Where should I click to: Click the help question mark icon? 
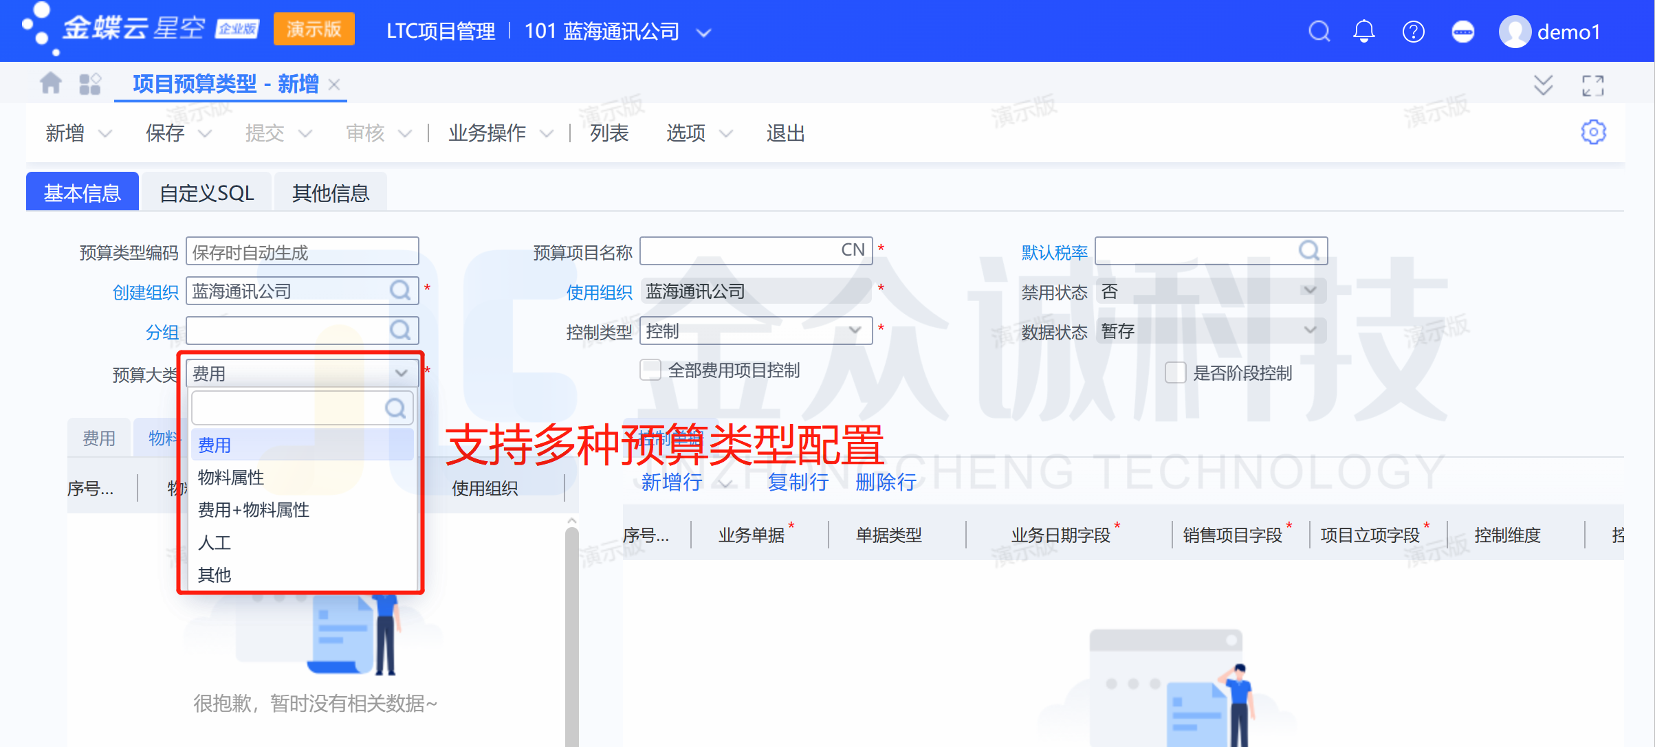pyautogui.click(x=1413, y=32)
